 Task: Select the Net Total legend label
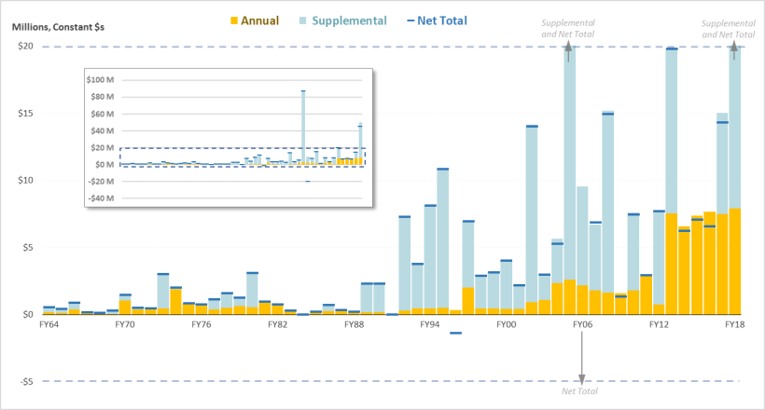click(444, 20)
